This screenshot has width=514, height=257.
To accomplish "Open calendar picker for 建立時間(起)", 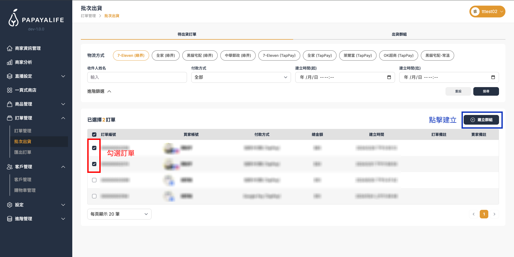I will pyautogui.click(x=389, y=77).
